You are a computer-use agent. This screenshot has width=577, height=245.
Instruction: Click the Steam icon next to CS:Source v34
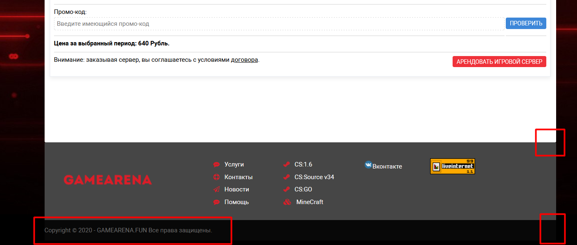coord(286,177)
